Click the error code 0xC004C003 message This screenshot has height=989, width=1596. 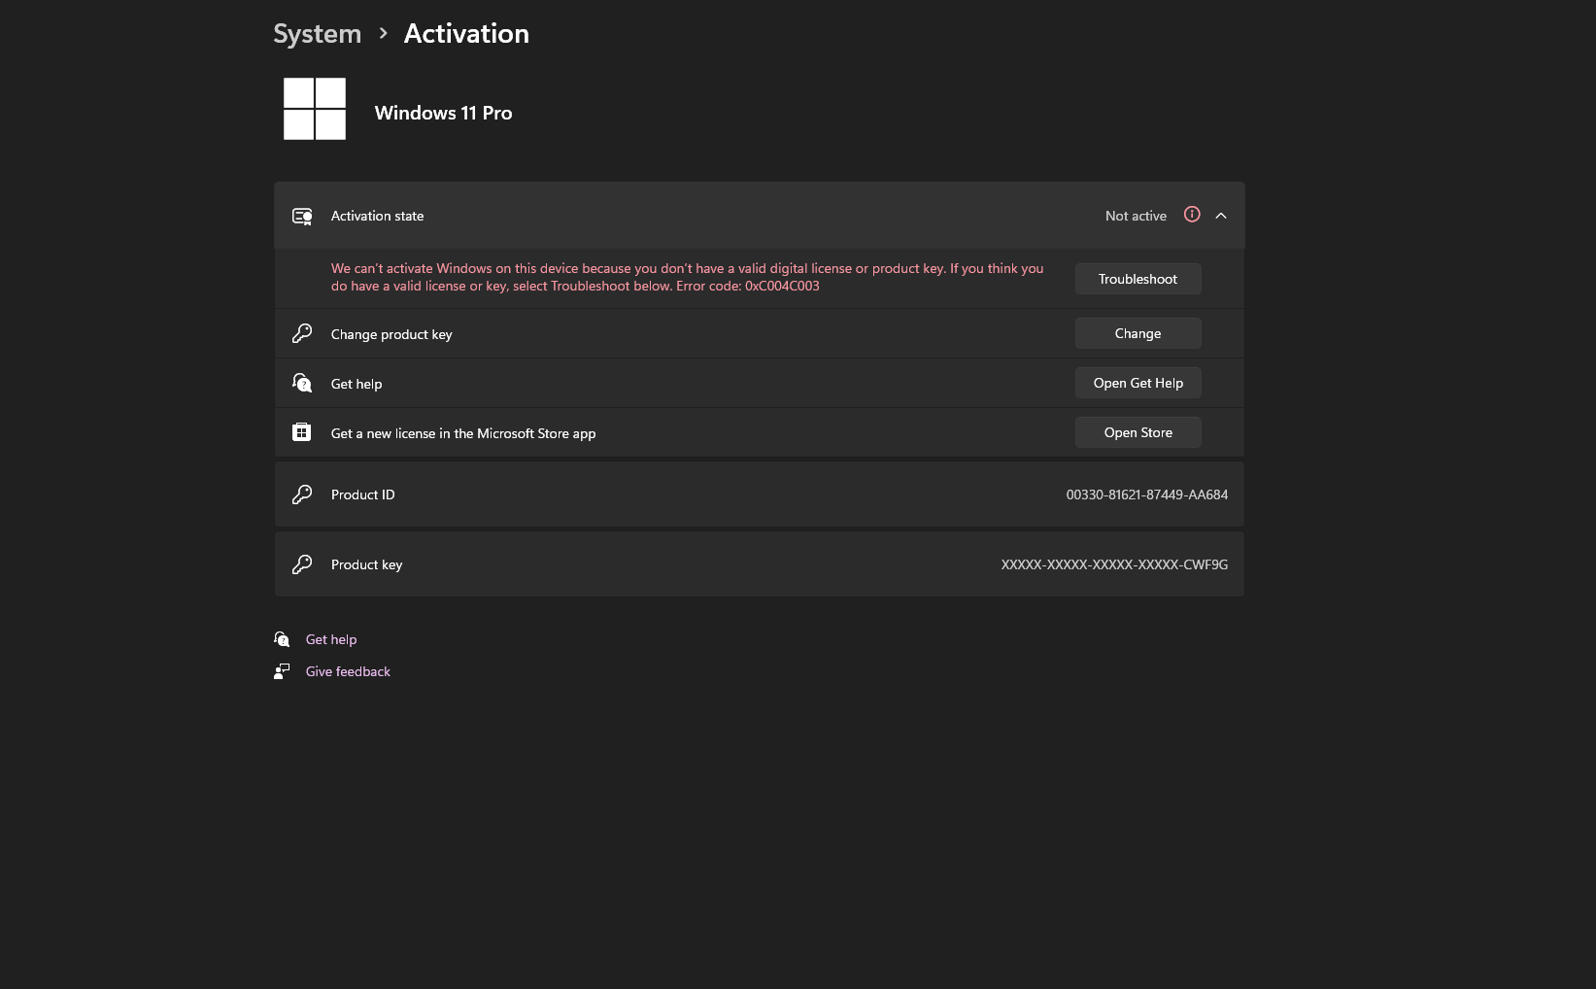687,277
